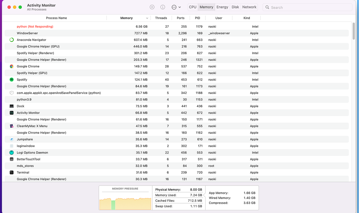
Task: Click the BetterTouchTool icon
Action: 12,159
